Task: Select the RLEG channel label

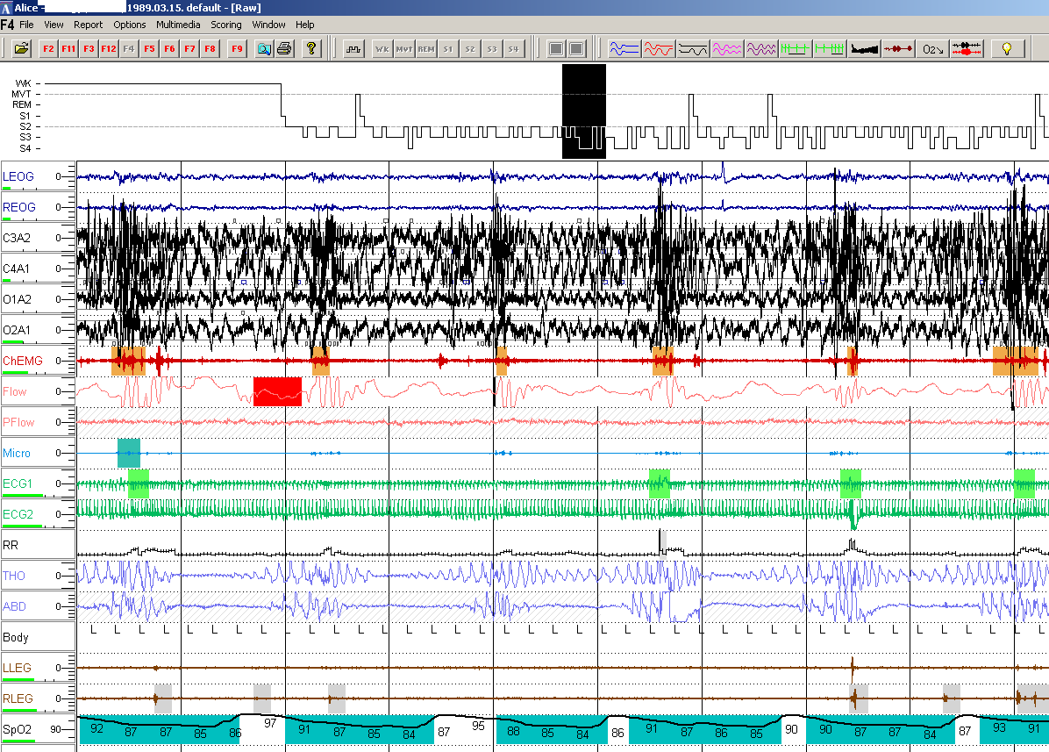Action: tap(18, 698)
